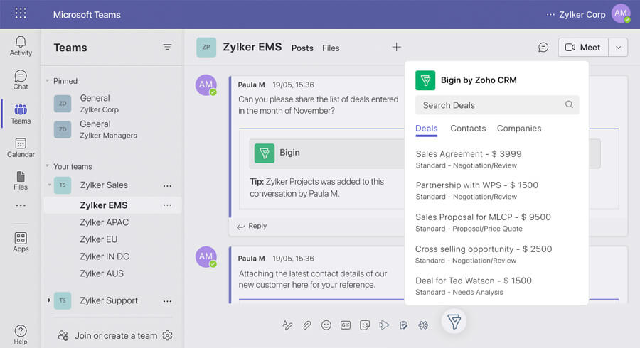This screenshot has width=640, height=348.
Task: Click Join or create a team
Action: [115, 335]
